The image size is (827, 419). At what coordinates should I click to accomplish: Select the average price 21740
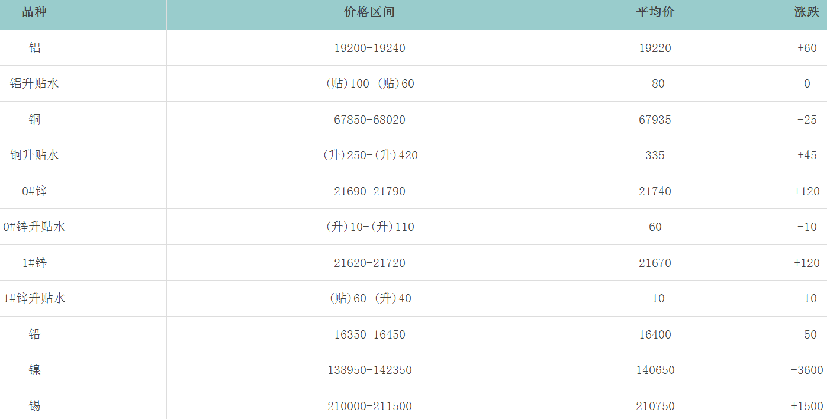click(x=655, y=191)
